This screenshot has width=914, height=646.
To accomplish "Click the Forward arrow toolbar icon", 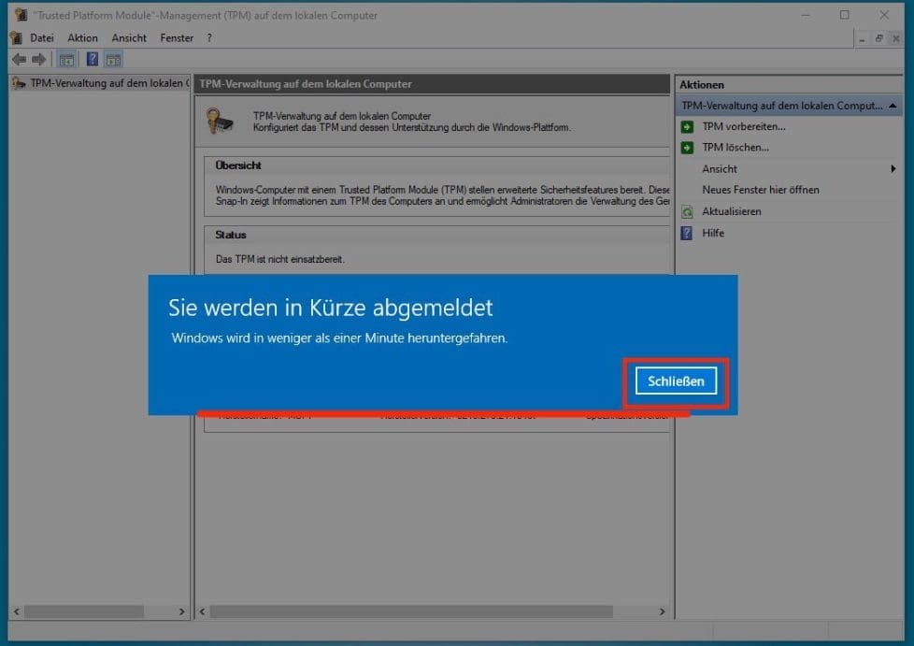I will click(x=39, y=59).
